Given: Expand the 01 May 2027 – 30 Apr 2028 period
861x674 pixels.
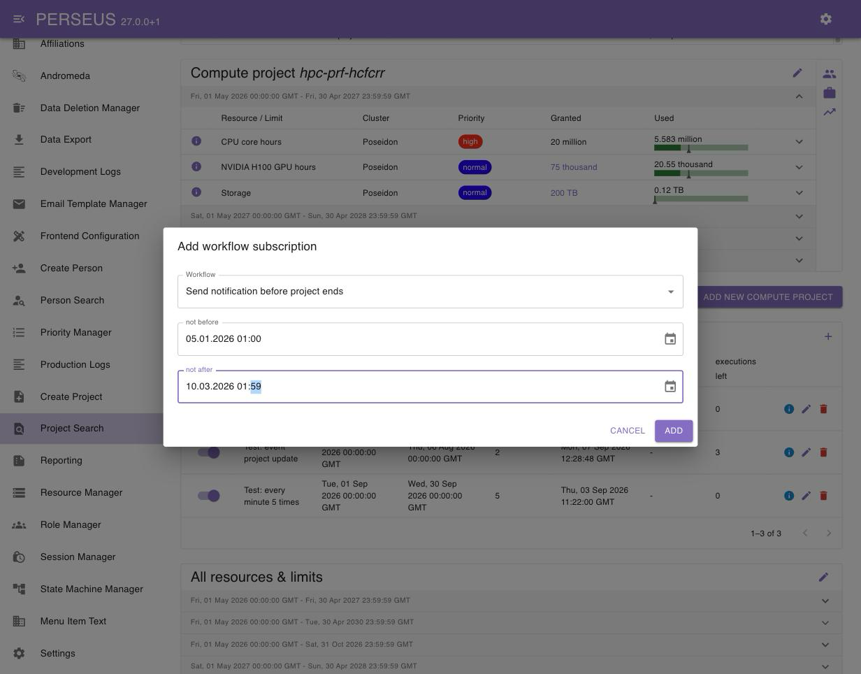Looking at the screenshot, I should 799,216.
